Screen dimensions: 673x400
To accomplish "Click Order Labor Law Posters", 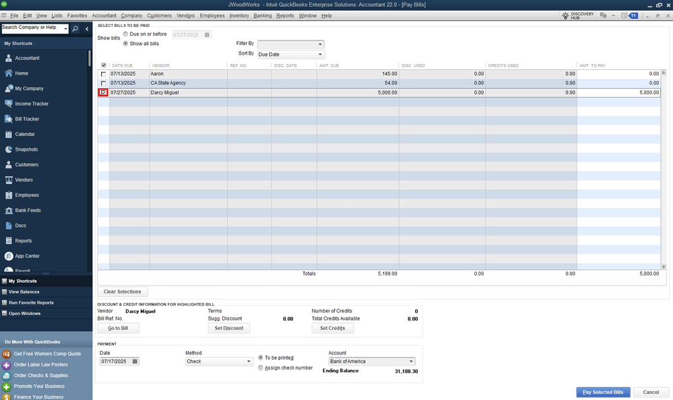I will click(41, 364).
